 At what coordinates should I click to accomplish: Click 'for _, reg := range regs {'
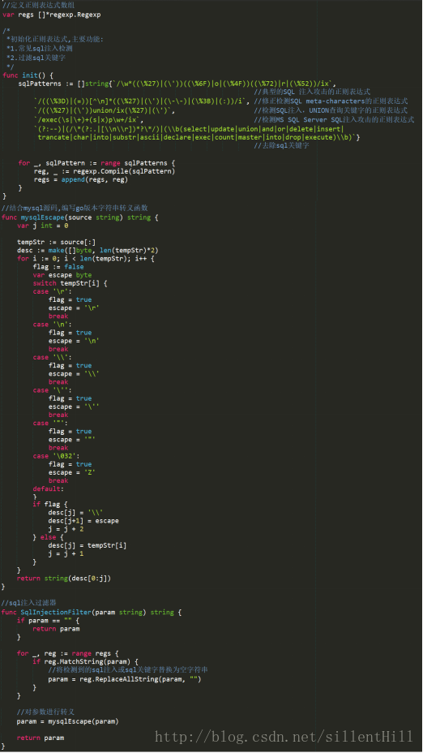point(68,653)
